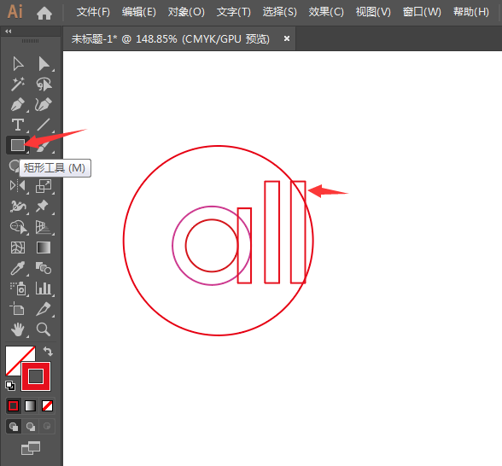Click the red stroke color swatch
502x466 pixels.
[x=36, y=376]
